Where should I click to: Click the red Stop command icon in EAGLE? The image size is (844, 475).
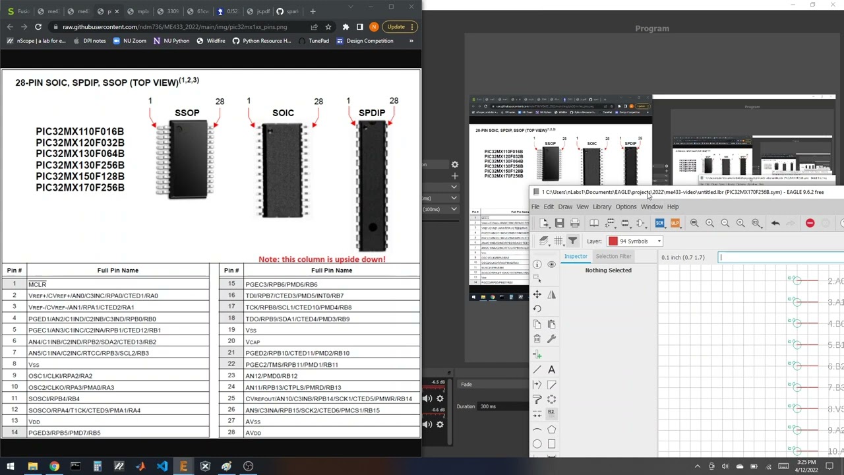[810, 223]
